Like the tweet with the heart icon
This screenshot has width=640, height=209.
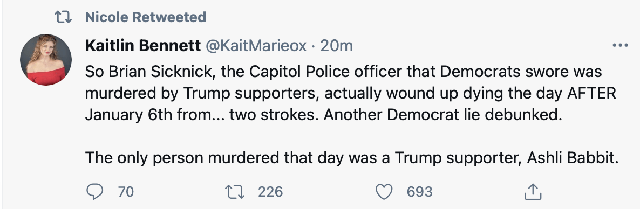(x=384, y=191)
